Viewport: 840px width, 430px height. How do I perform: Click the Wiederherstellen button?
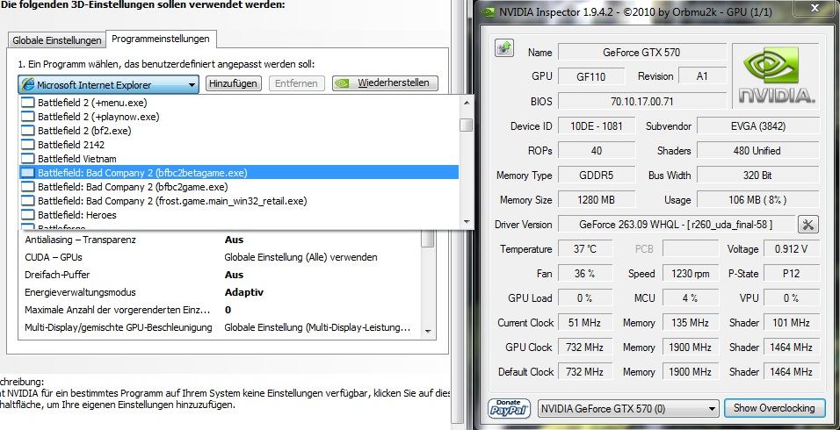[385, 82]
